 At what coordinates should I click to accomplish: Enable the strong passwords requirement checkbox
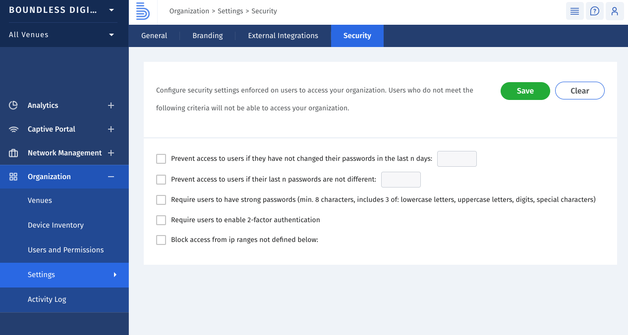click(x=161, y=200)
